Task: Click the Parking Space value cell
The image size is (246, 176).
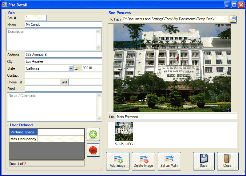Action: (61, 132)
